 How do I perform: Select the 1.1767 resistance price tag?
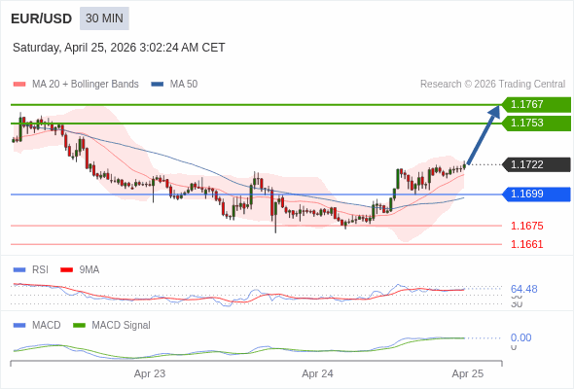[x=536, y=105]
